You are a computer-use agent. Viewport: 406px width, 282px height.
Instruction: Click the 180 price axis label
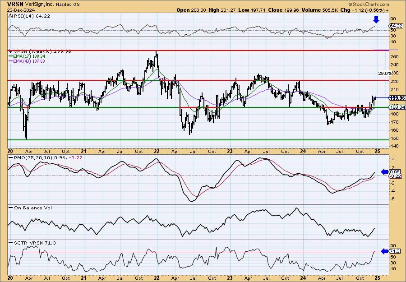pyautogui.click(x=394, y=114)
